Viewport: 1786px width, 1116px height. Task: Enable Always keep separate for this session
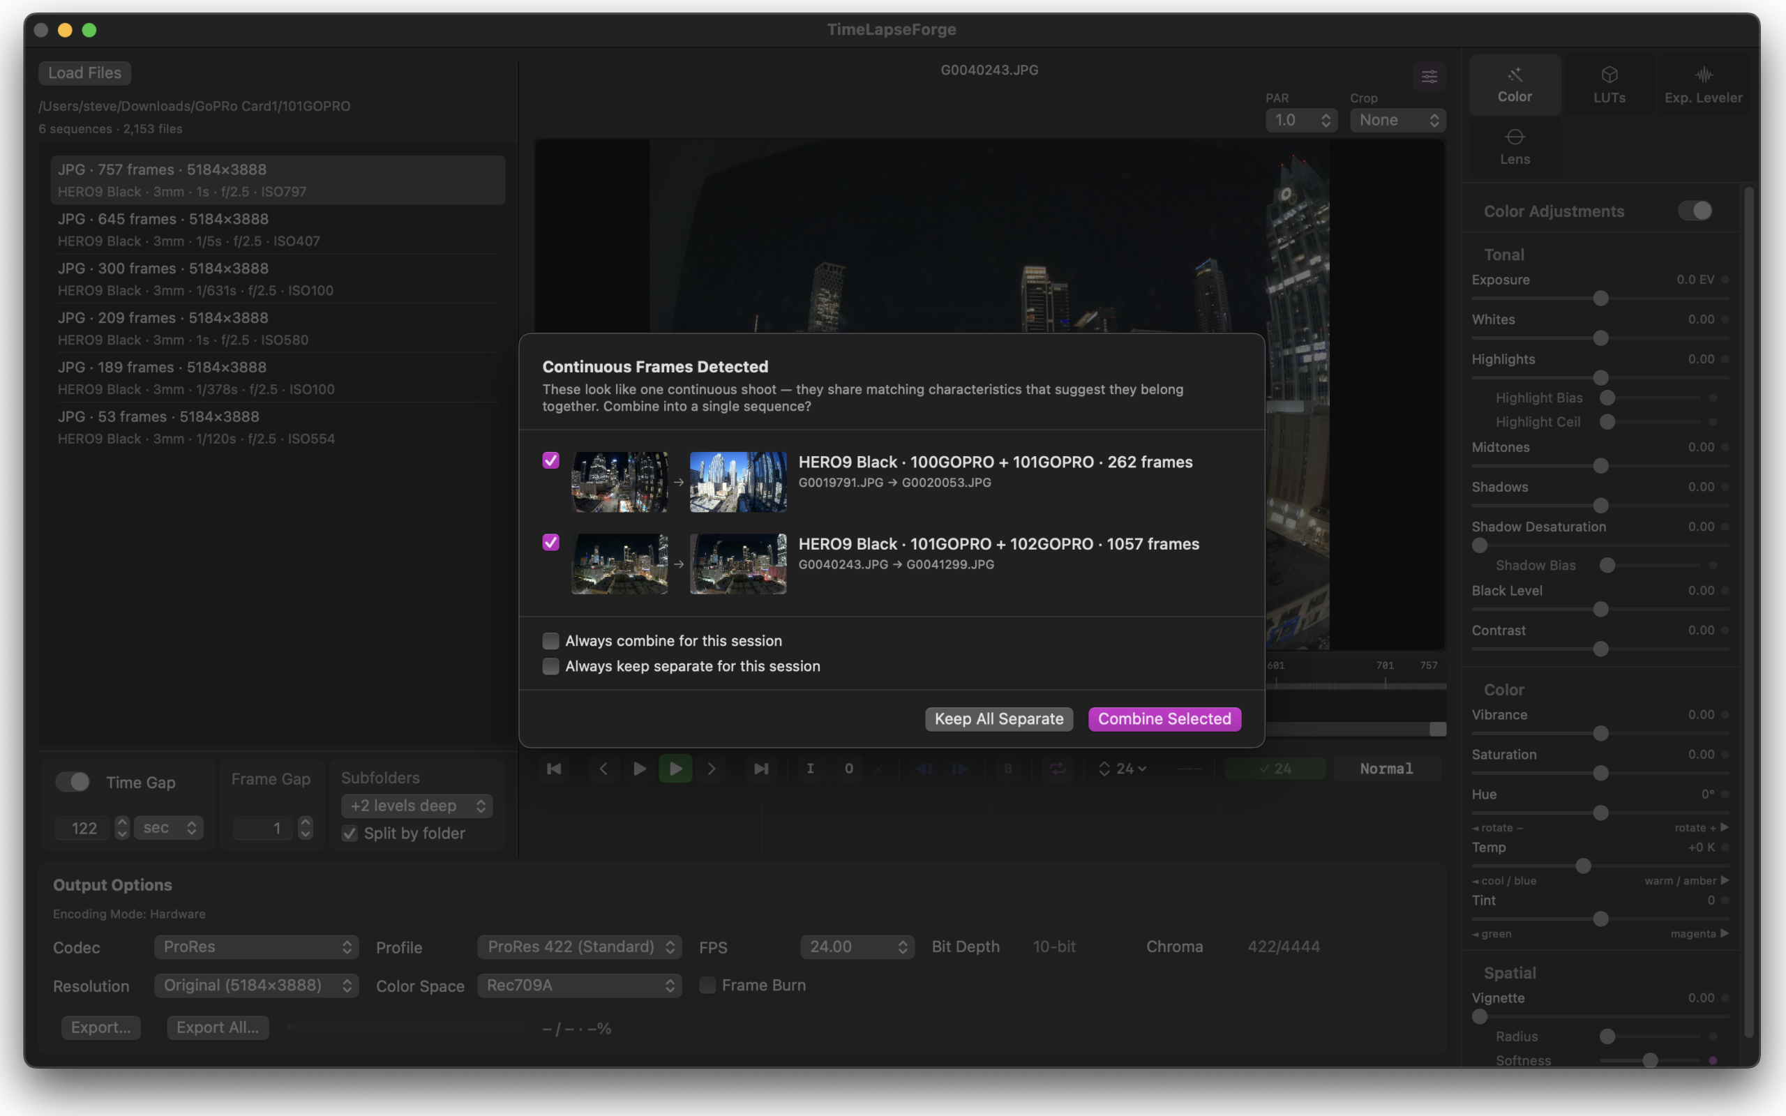point(550,665)
